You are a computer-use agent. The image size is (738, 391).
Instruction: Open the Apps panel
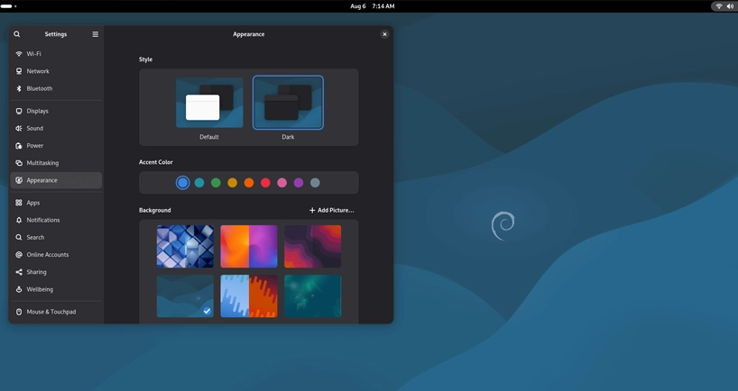(x=56, y=203)
